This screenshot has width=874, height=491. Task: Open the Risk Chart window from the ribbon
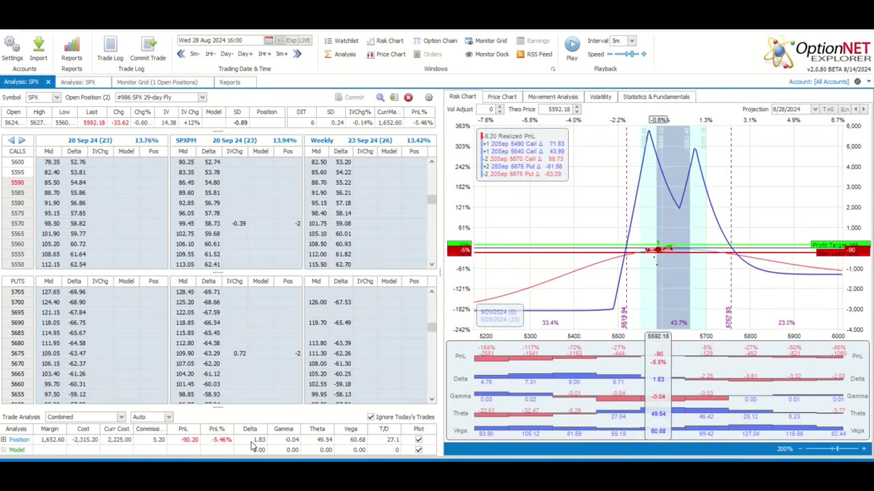click(x=384, y=41)
